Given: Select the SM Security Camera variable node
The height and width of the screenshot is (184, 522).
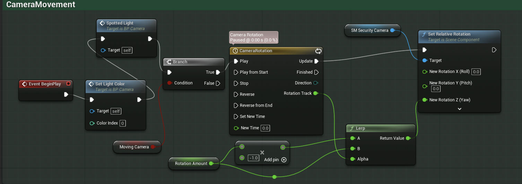Looking at the screenshot, I should [x=369, y=30].
